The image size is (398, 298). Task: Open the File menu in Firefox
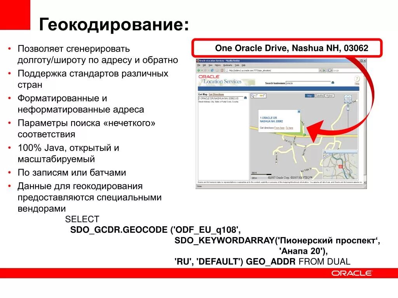(x=199, y=65)
